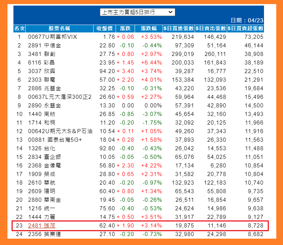This screenshot has height=245, width=283.
Task: Open the 2481 強茂 stock link
Action: pos(42,226)
